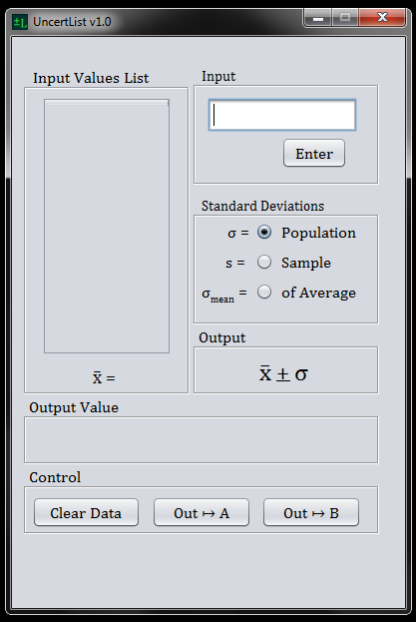Select the Population standard deviation radio button

264,232
